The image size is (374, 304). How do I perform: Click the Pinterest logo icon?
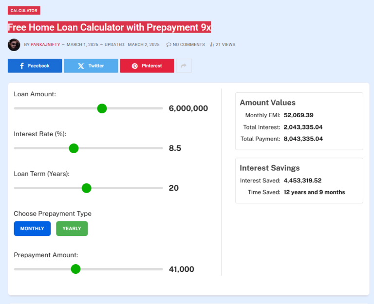click(x=135, y=66)
